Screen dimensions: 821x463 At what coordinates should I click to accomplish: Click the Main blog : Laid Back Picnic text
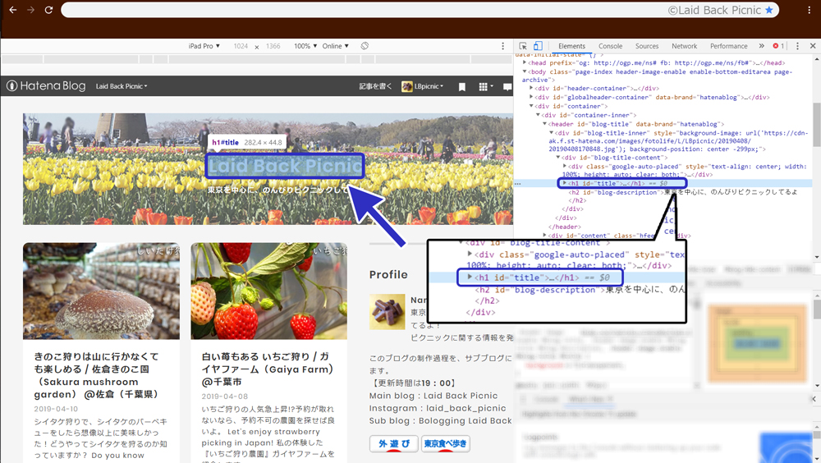click(x=433, y=396)
